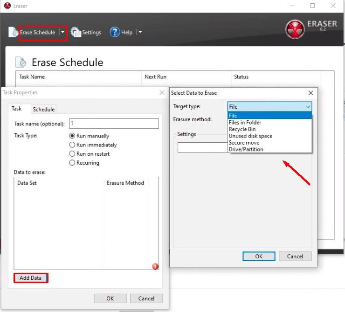Click the Task name input field

114,124
